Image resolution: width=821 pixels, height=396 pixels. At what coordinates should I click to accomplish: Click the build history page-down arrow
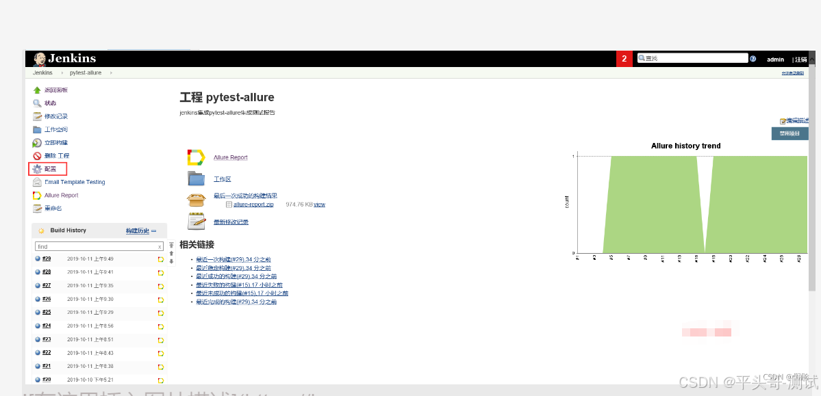click(171, 261)
